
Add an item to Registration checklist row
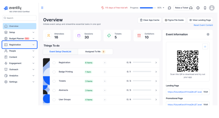coord(105,63)
